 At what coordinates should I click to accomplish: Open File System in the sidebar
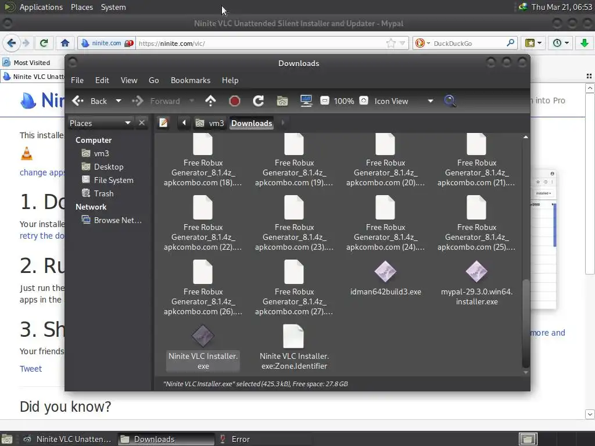coord(107,180)
